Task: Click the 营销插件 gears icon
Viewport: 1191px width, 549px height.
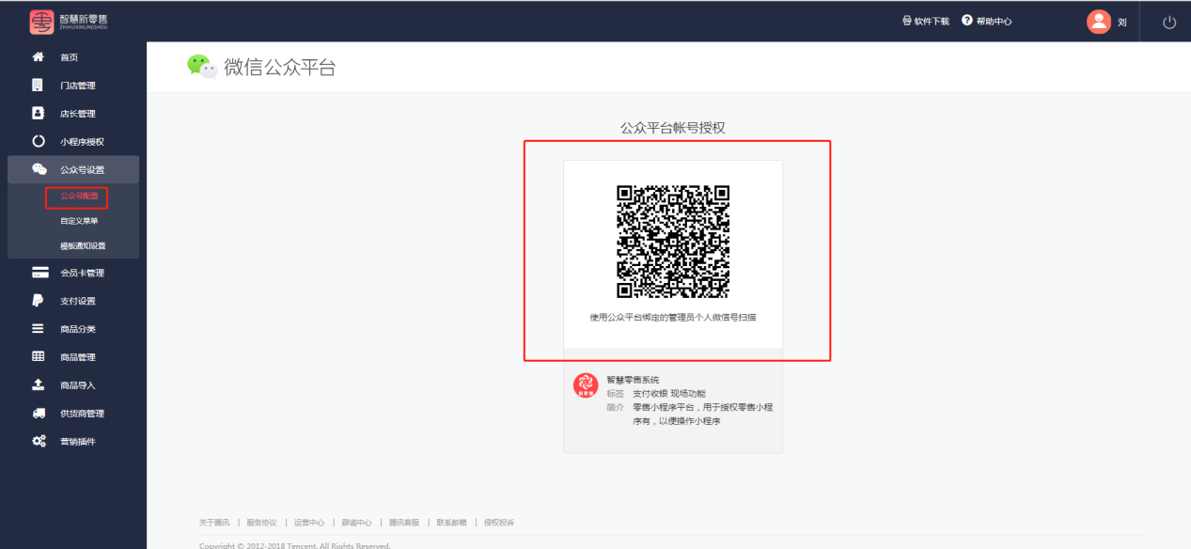Action: [39, 441]
